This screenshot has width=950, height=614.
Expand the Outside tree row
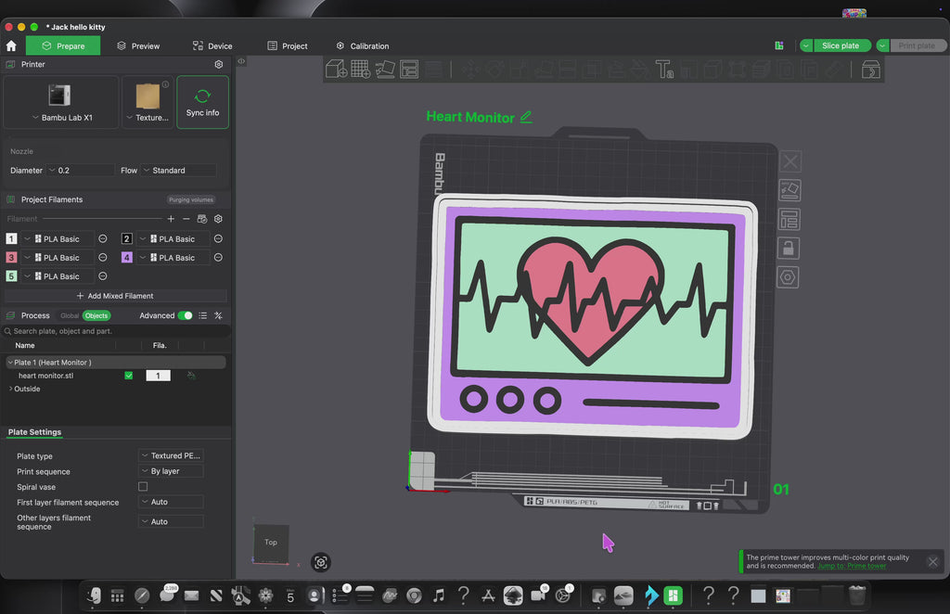(x=10, y=389)
